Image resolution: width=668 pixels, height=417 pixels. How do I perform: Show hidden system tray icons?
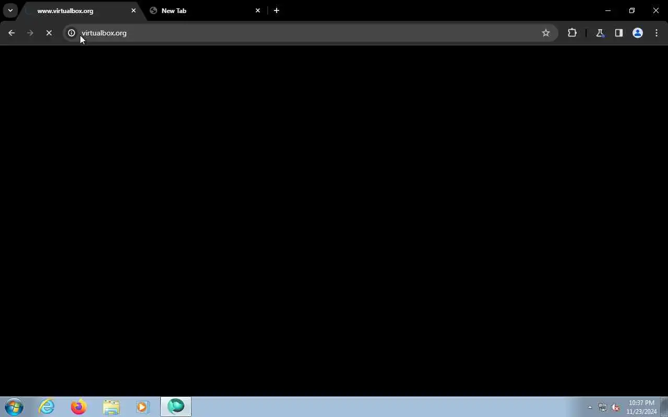(590, 407)
